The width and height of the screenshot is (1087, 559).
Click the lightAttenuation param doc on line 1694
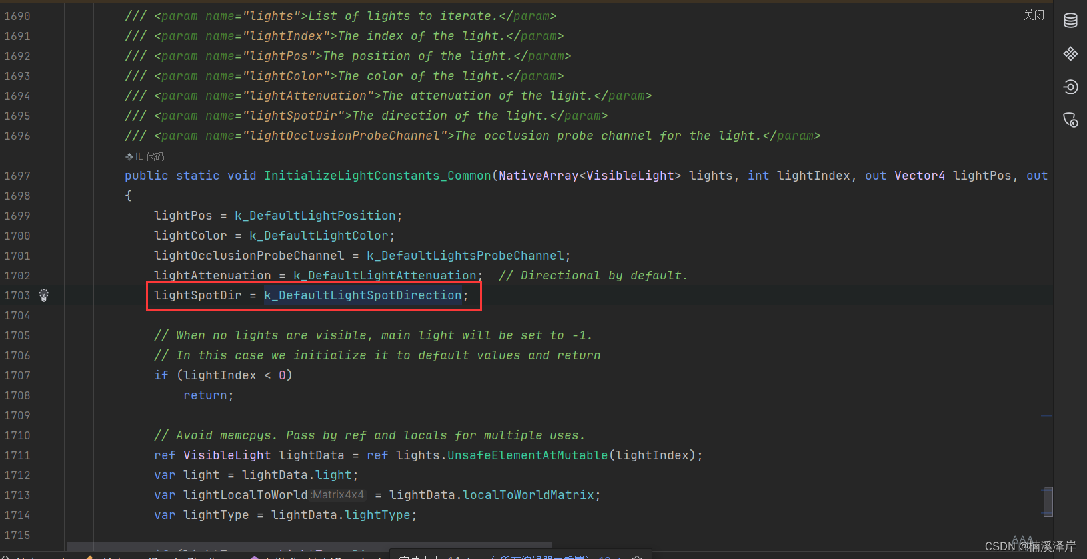[389, 96]
